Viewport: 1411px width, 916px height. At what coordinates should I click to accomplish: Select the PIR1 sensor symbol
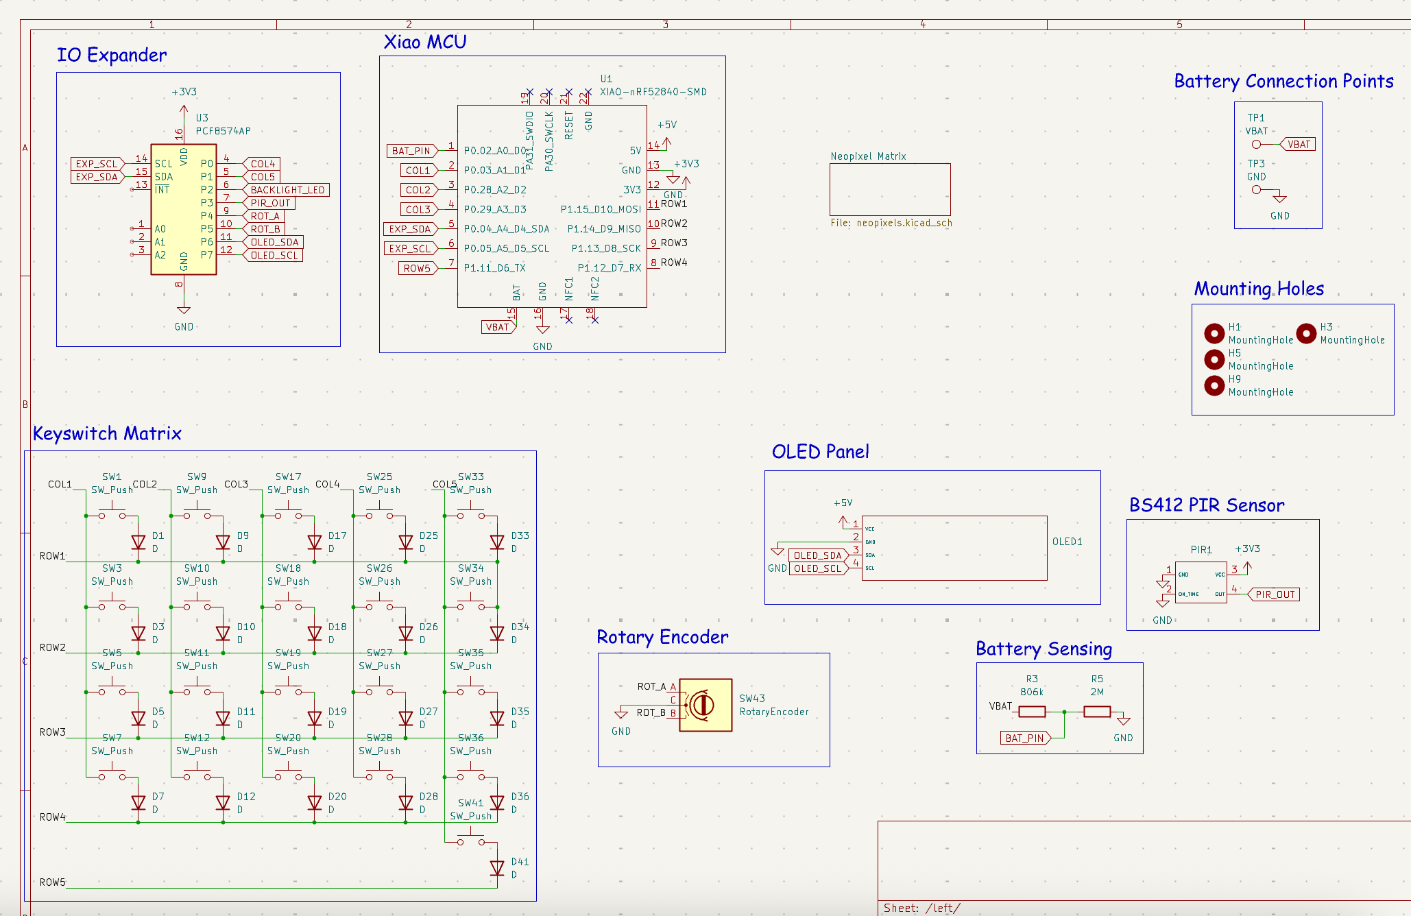pyautogui.click(x=1201, y=582)
